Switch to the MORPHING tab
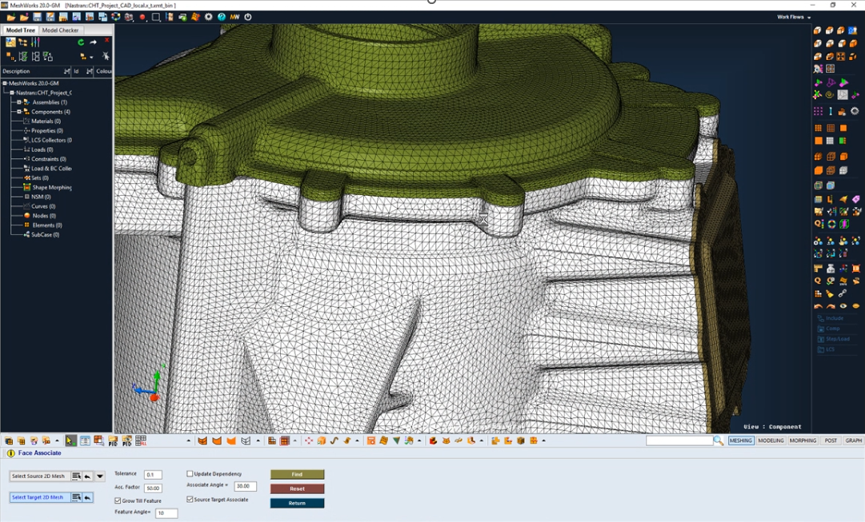The width and height of the screenshot is (865, 522). point(803,440)
